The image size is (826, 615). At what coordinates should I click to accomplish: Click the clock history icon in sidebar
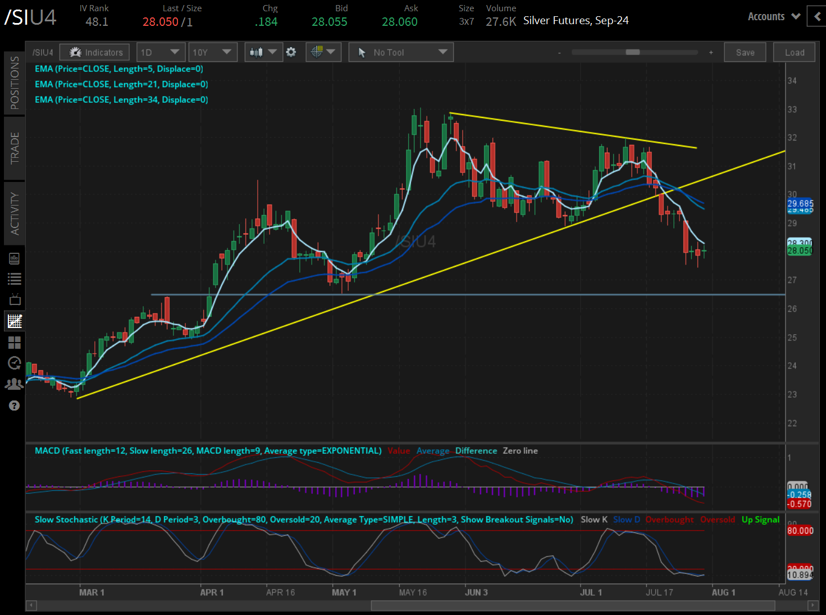tap(15, 363)
